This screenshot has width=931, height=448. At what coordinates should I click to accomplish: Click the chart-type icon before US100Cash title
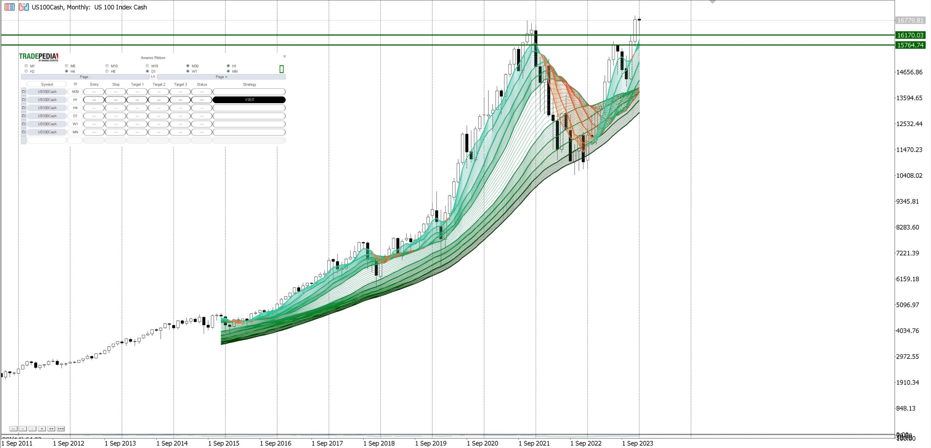24,7
